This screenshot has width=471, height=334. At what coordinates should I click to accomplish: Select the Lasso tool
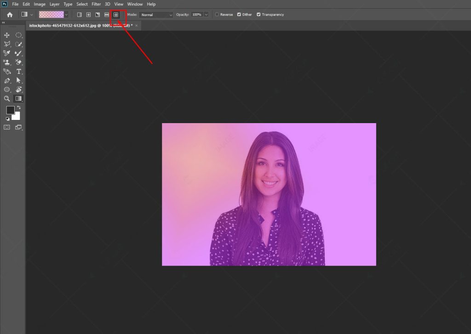coord(7,44)
